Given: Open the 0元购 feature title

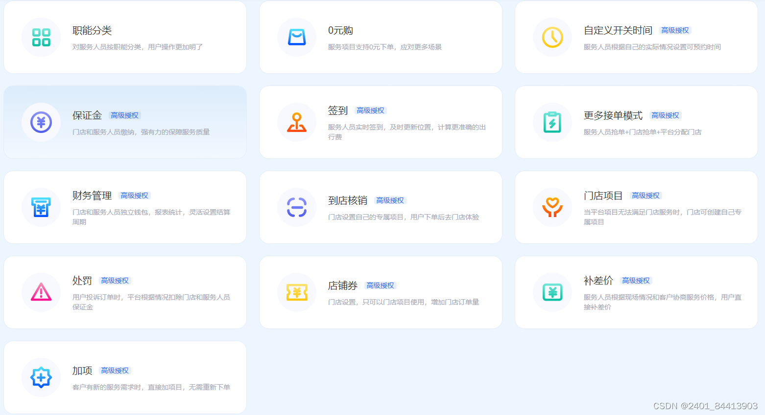Looking at the screenshot, I should tap(340, 30).
